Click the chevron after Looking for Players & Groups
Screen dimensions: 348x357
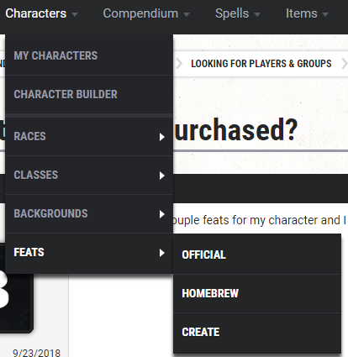coord(345,64)
